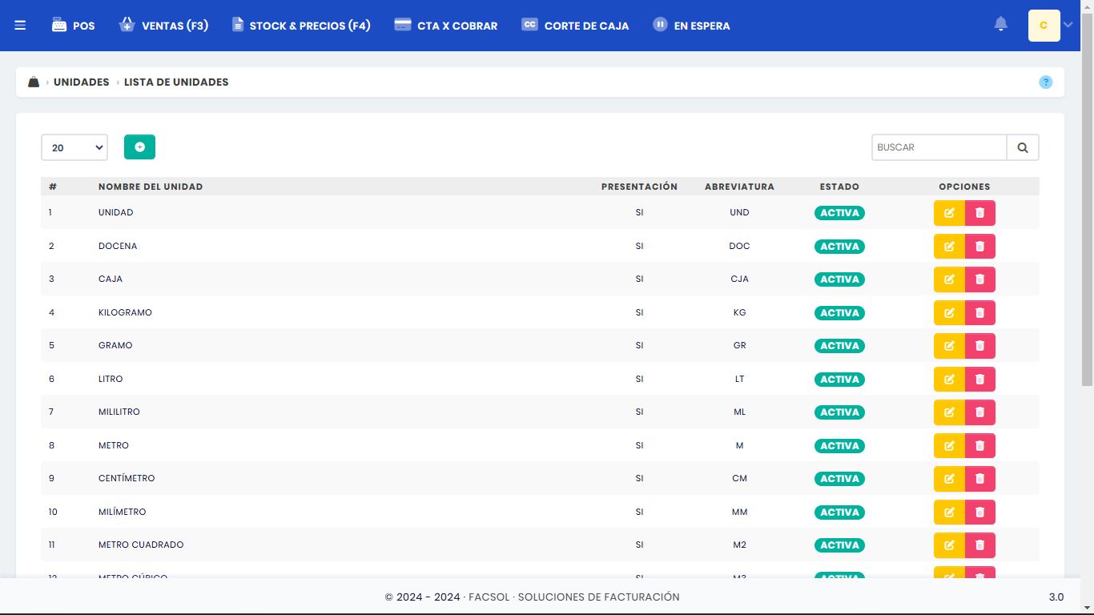Delete the CAJA unit
1094x615 pixels.
[980, 279]
